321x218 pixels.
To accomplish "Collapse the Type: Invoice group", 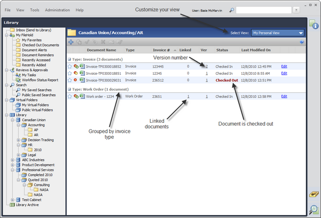I will (69, 59).
